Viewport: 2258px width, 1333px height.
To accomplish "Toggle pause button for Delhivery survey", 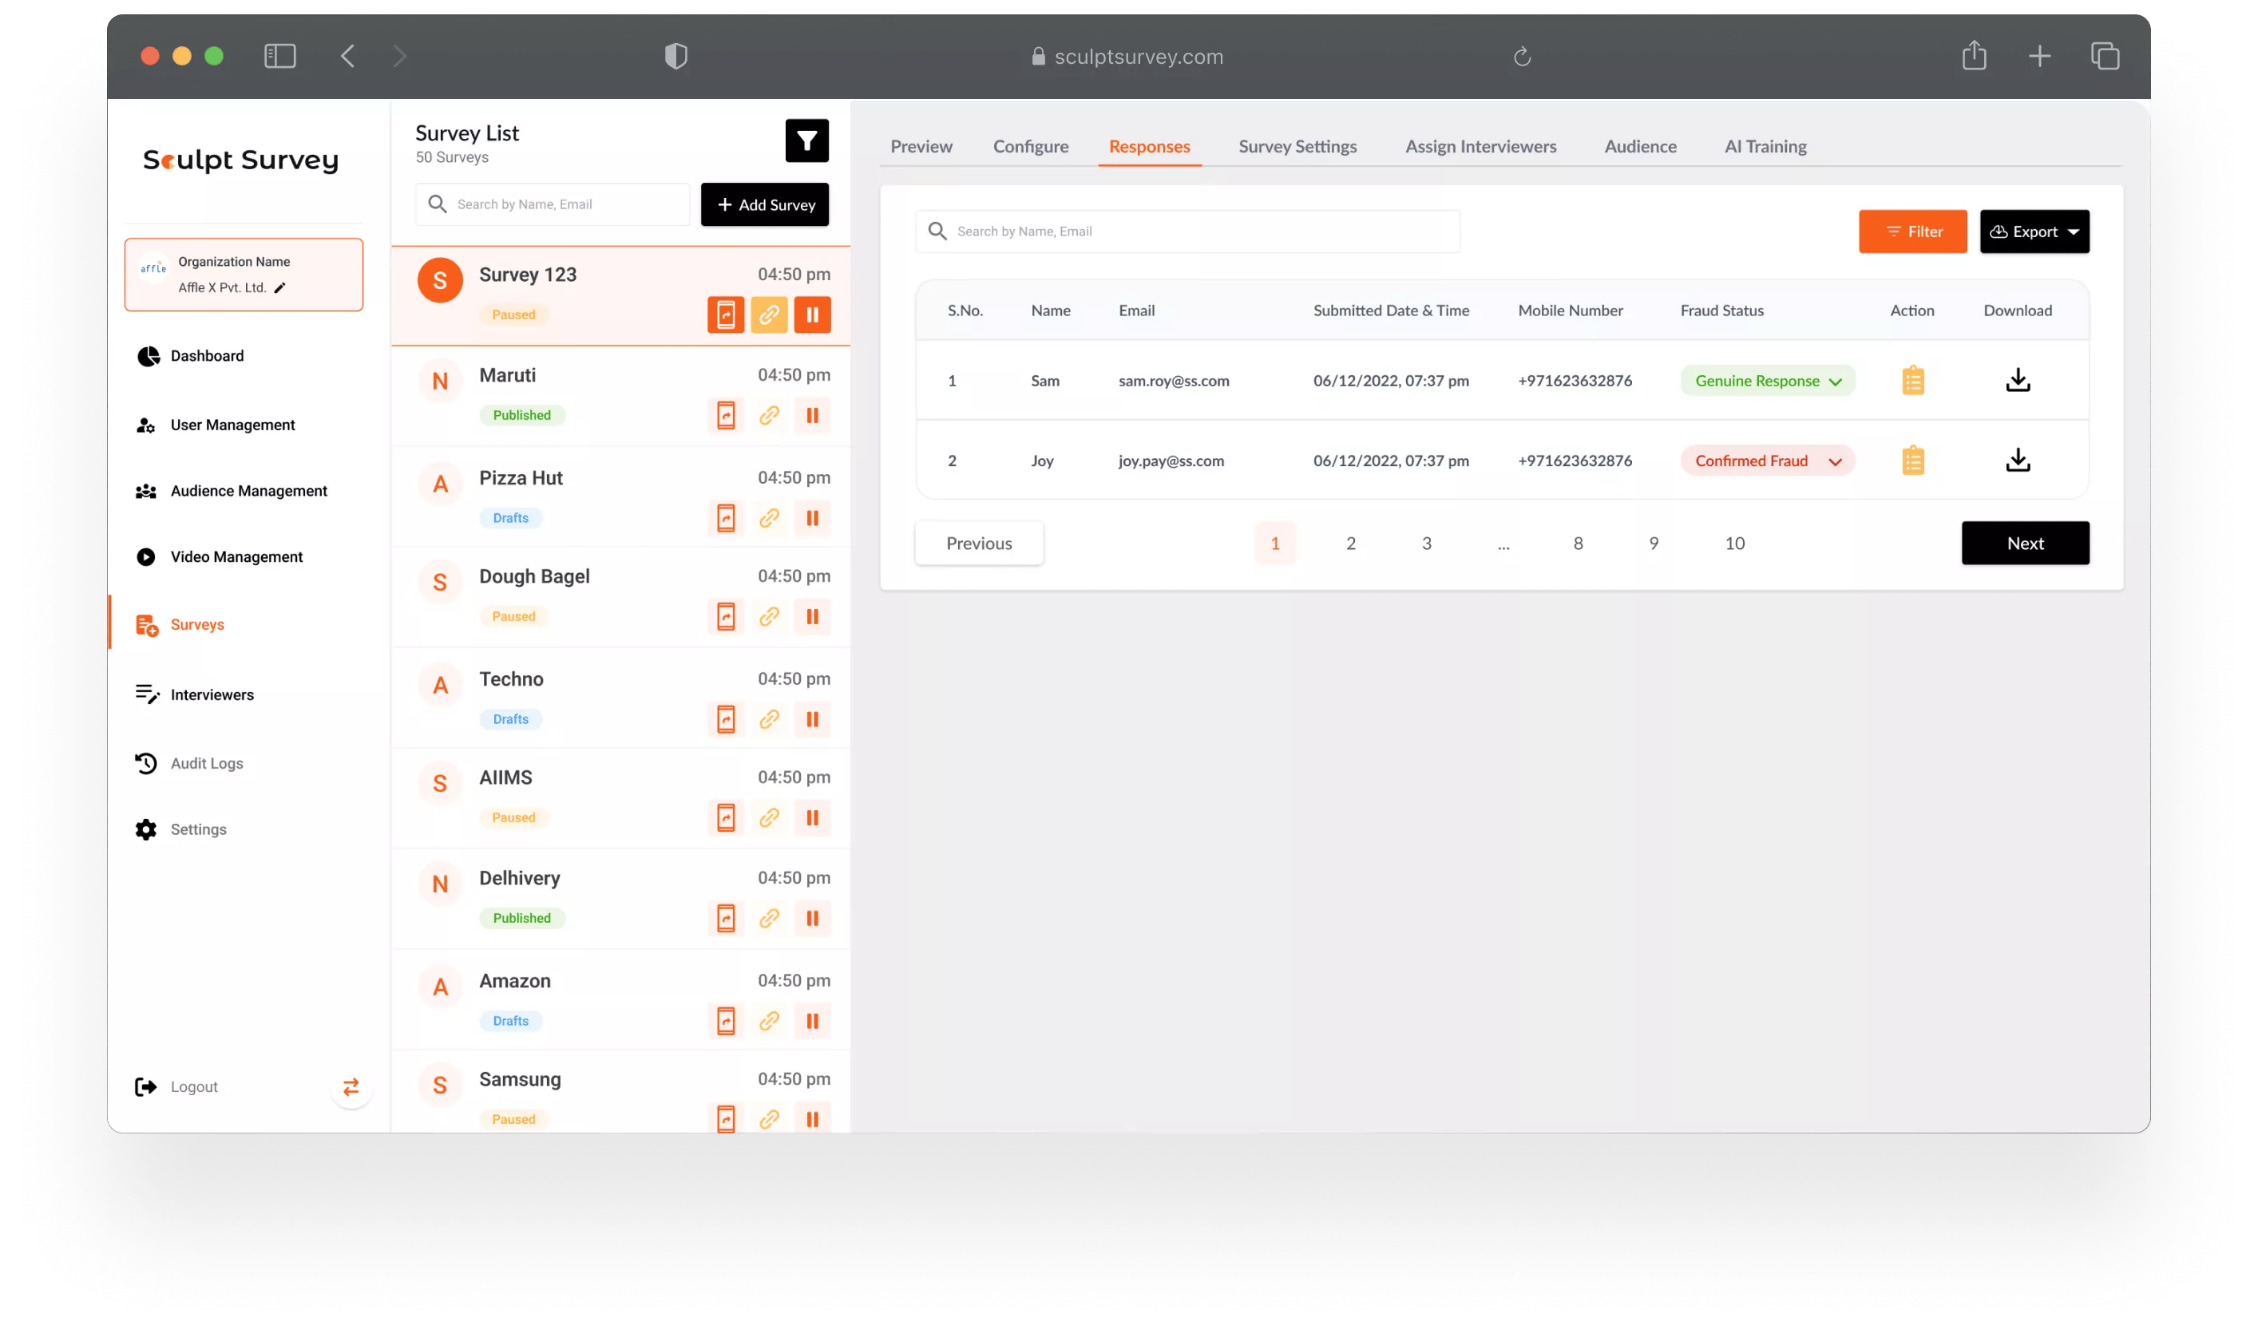I will pyautogui.click(x=811, y=918).
